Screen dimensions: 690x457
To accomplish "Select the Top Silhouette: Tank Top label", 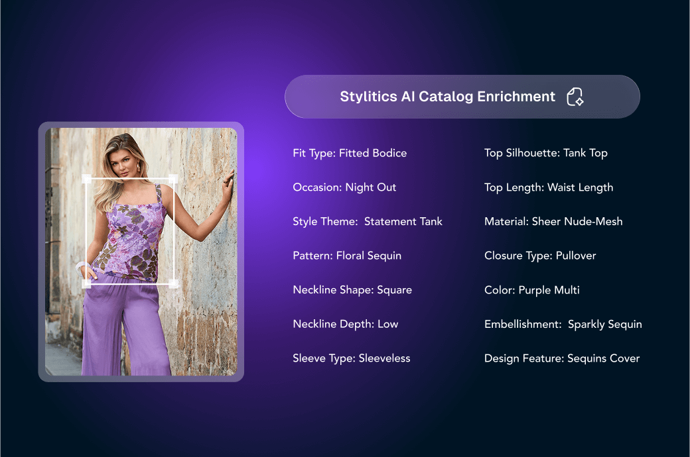I will point(546,153).
